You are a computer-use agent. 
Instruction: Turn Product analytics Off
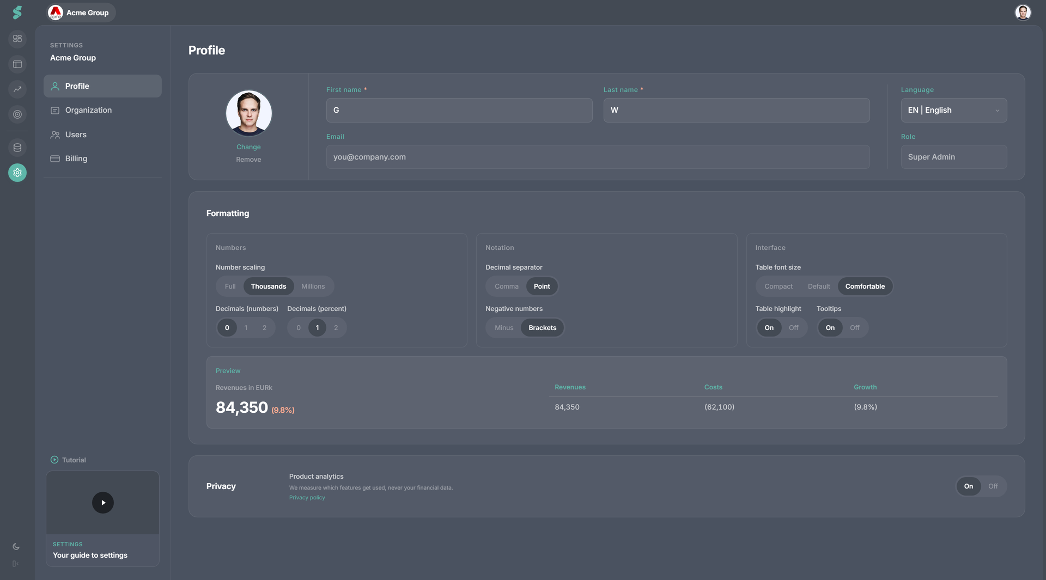point(993,486)
